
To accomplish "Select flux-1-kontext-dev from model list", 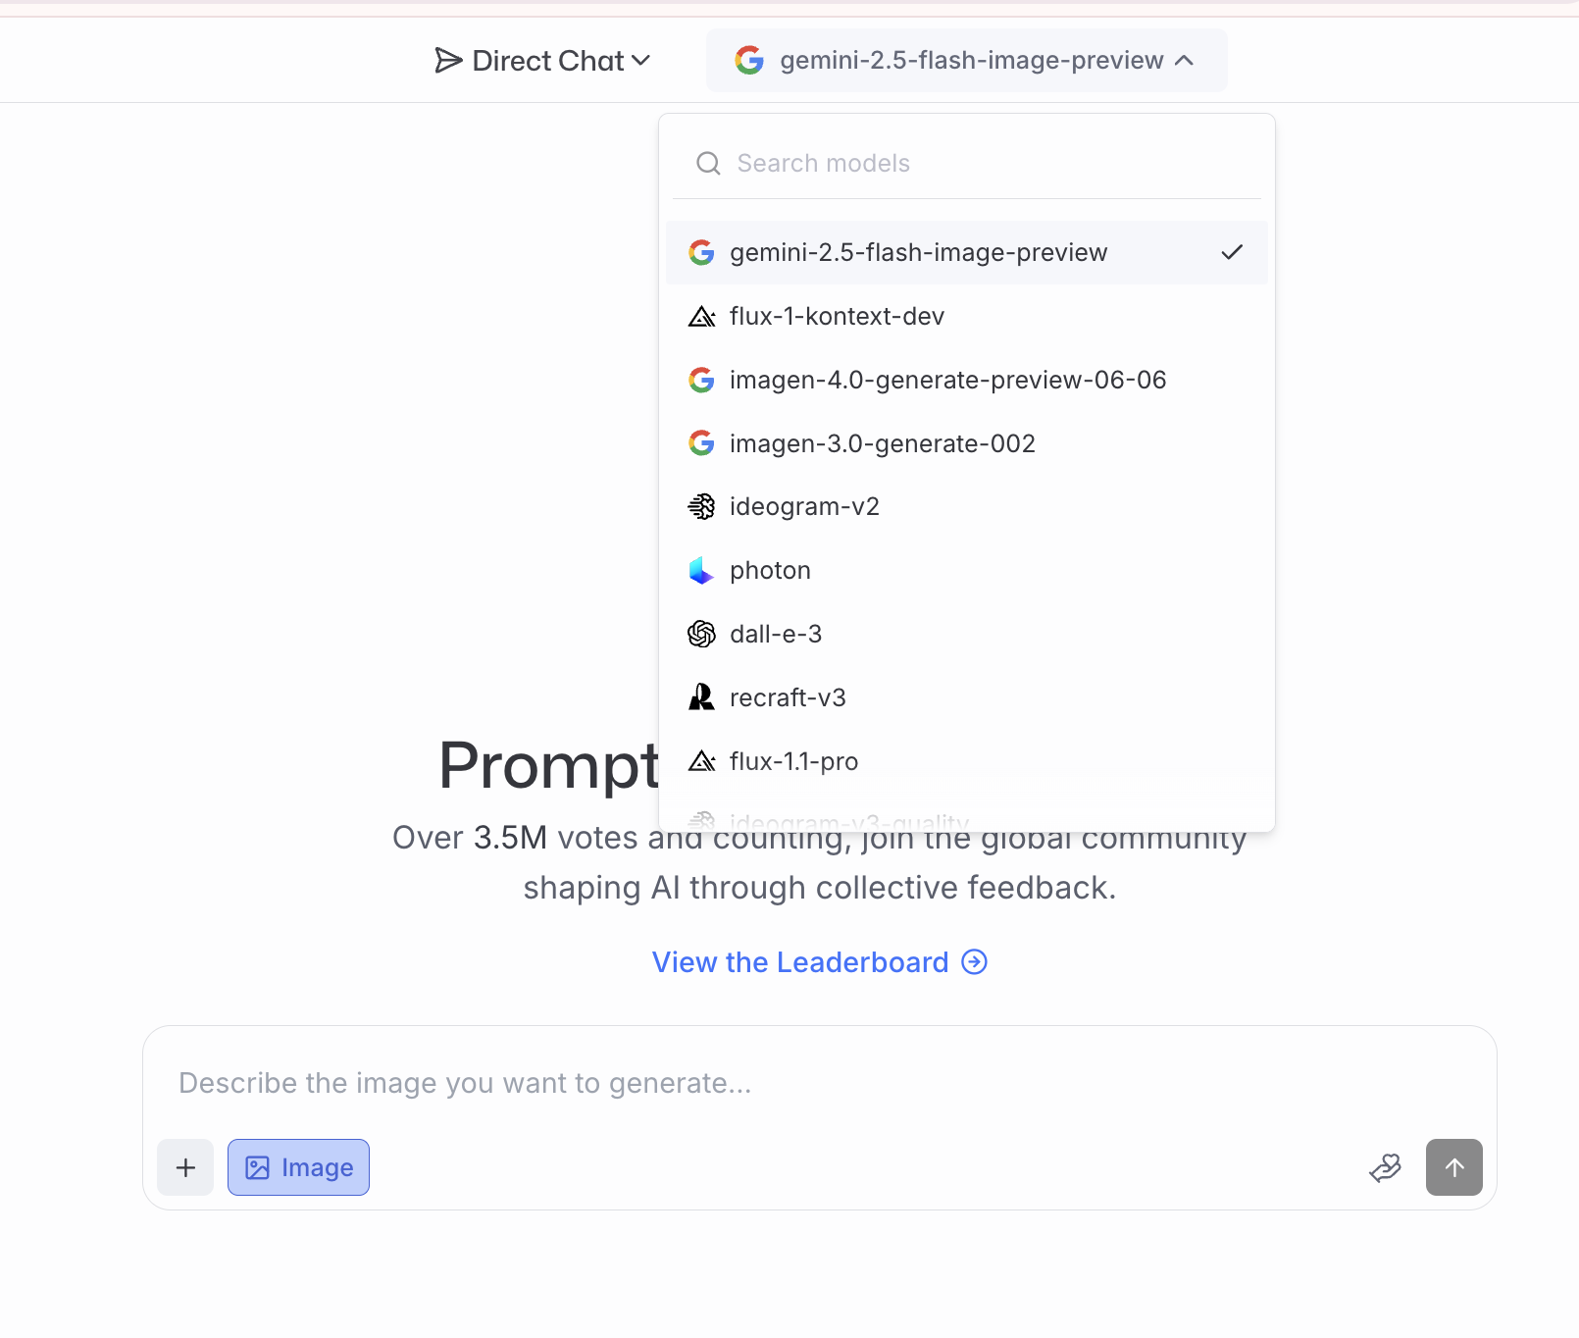I will 837,316.
